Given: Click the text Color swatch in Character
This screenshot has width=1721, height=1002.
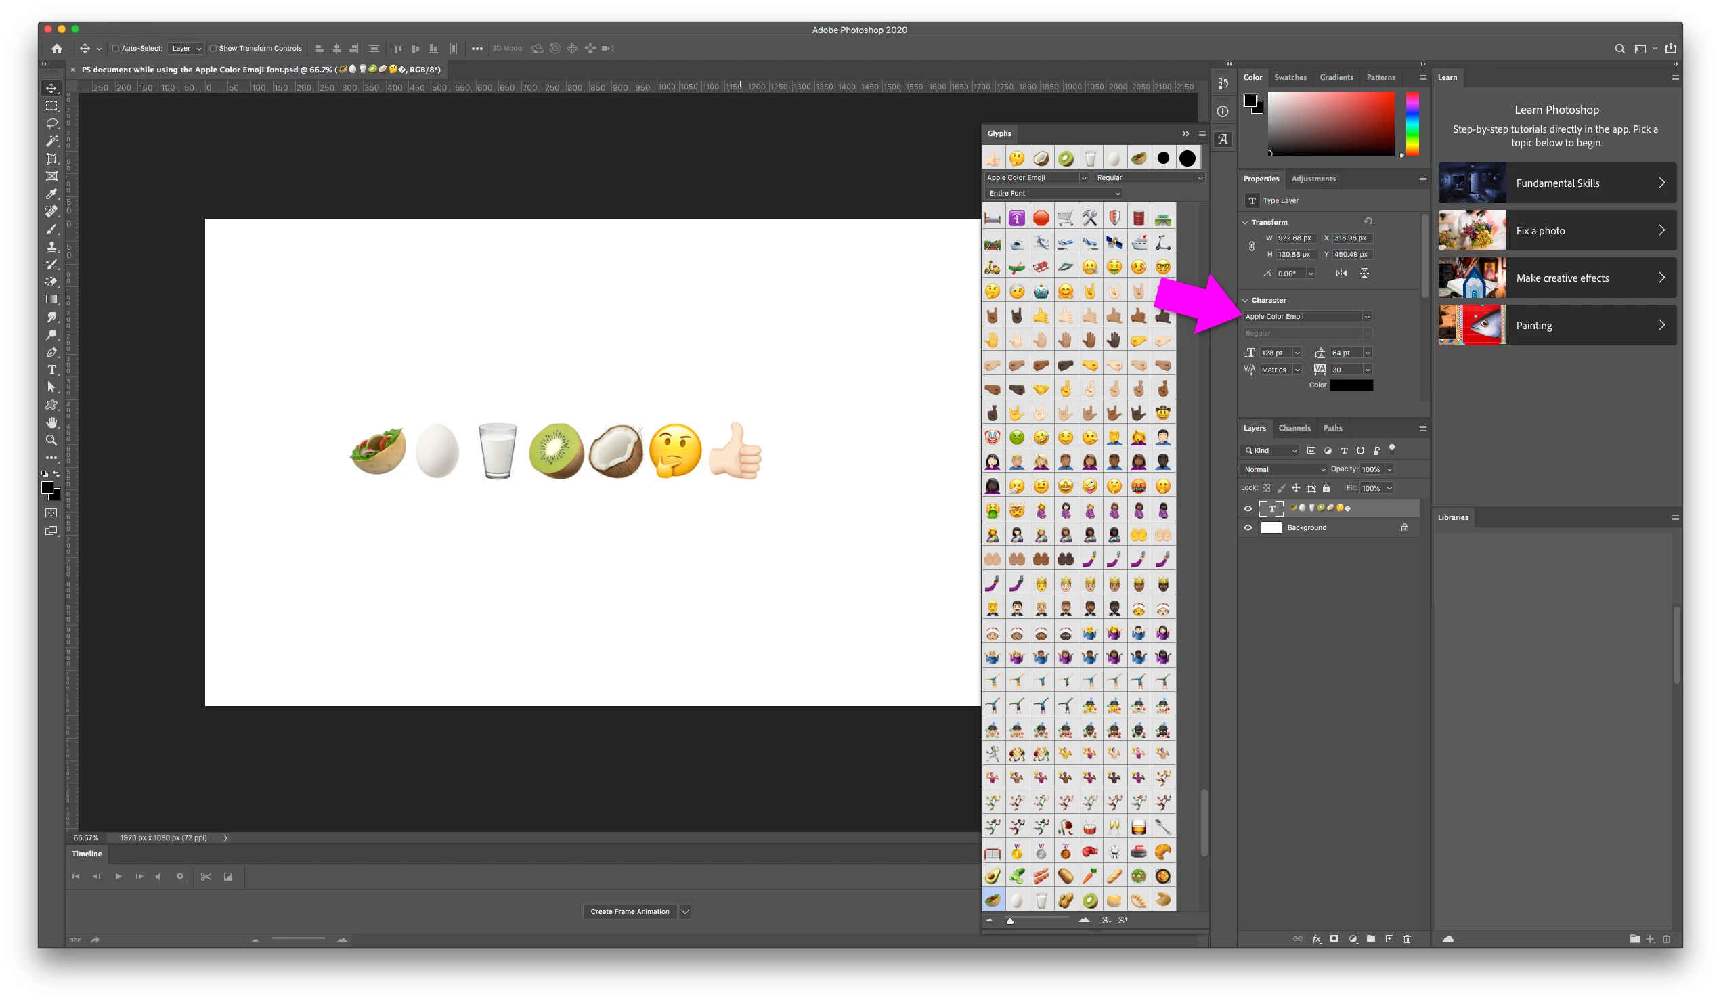Looking at the screenshot, I should coord(1351,385).
